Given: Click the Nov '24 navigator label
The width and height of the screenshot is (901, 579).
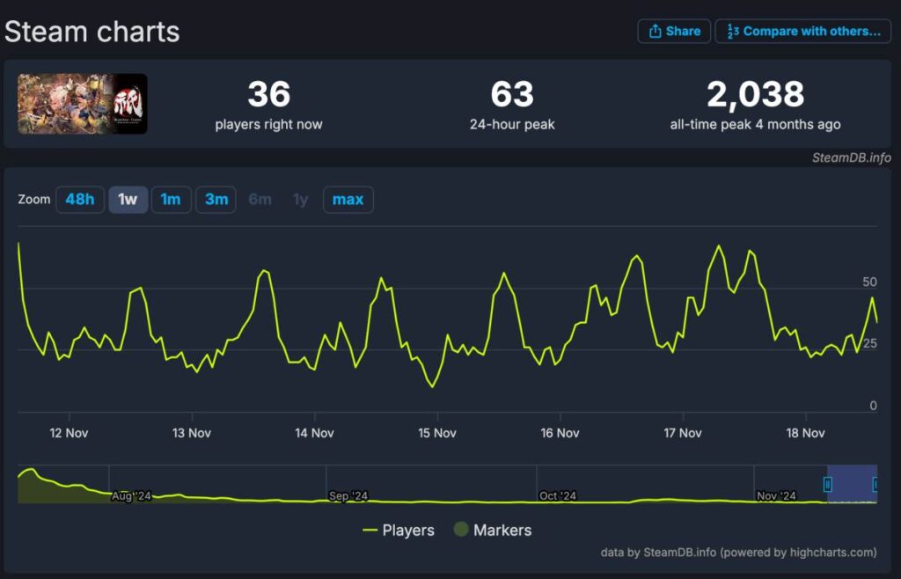Looking at the screenshot, I should (x=776, y=495).
